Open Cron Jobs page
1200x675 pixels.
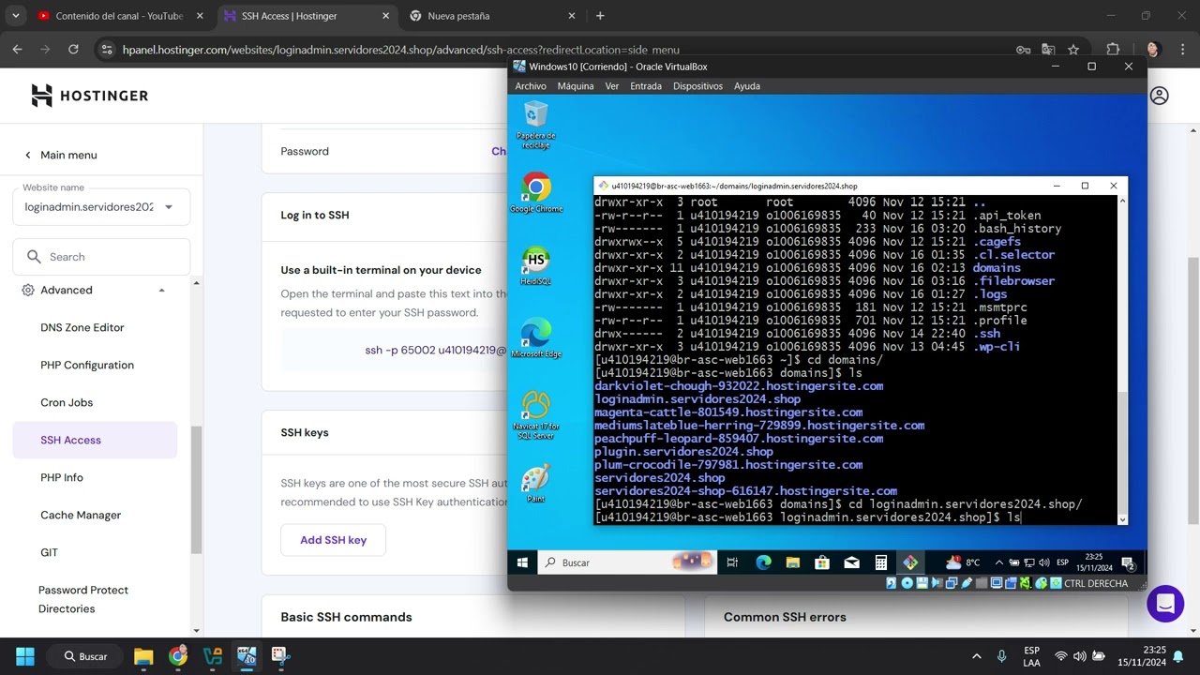pyautogui.click(x=67, y=403)
